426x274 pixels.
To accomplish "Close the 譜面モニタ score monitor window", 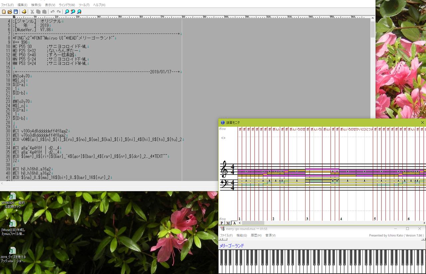I will tap(422, 123).
